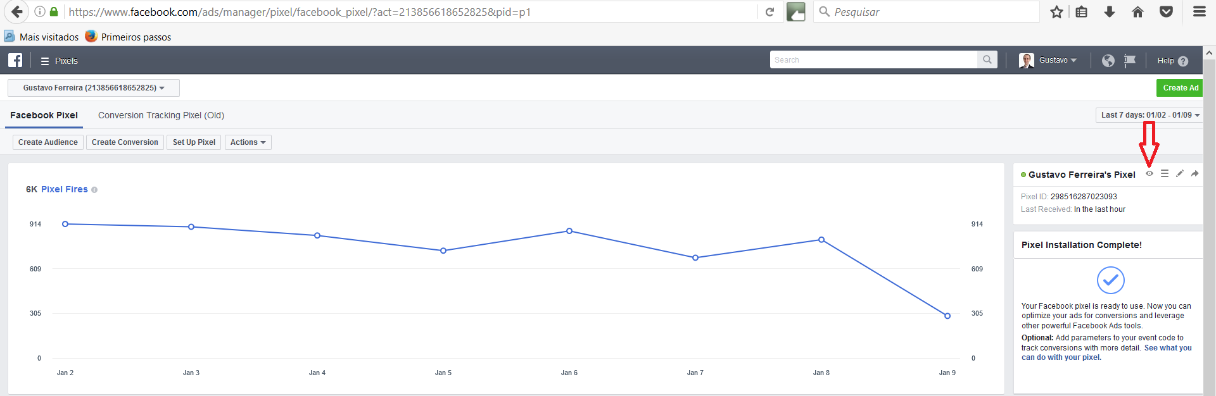Open the bookmarks library icon
Screen dimensions: 1216x396
(x=1082, y=11)
